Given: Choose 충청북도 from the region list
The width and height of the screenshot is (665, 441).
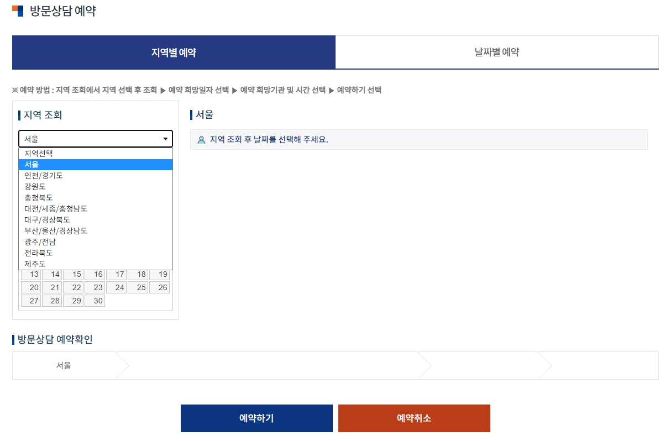Looking at the screenshot, I should point(96,198).
